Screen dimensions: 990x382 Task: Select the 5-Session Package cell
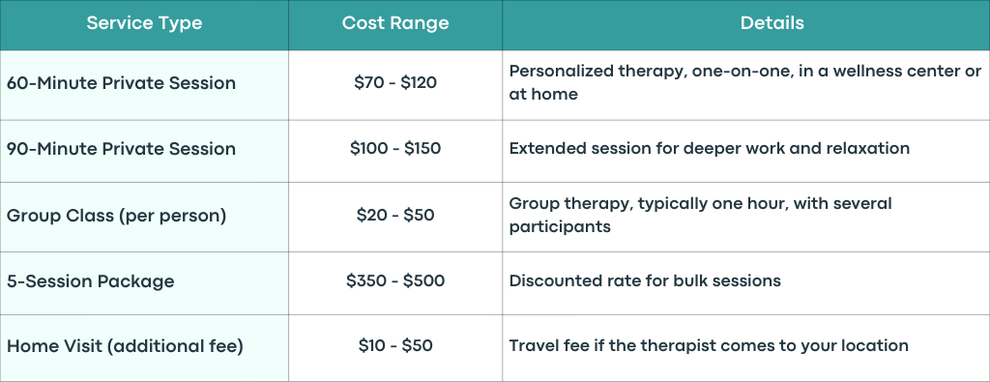144,282
